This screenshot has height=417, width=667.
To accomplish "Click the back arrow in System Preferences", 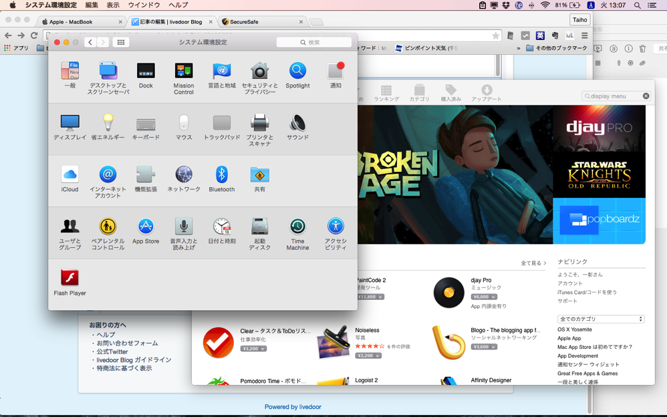I will coord(90,42).
